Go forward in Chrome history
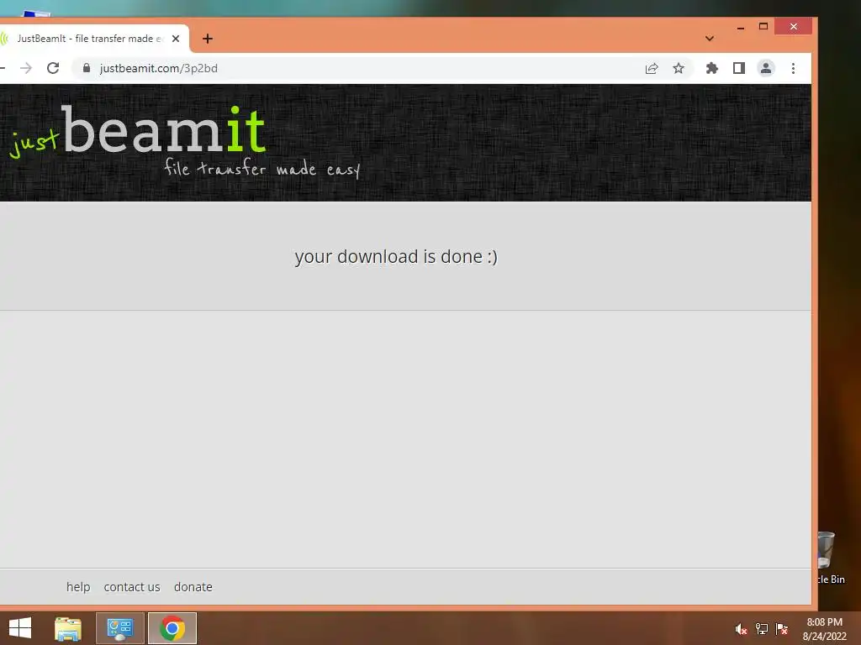The width and height of the screenshot is (861, 645). tap(26, 68)
